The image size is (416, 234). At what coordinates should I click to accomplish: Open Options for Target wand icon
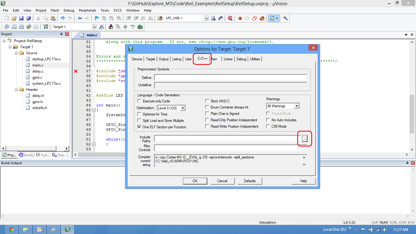click(x=102, y=27)
